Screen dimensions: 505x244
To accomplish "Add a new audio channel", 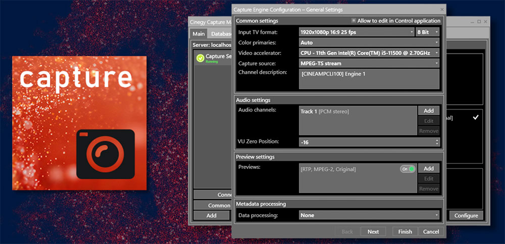I will pos(429,110).
